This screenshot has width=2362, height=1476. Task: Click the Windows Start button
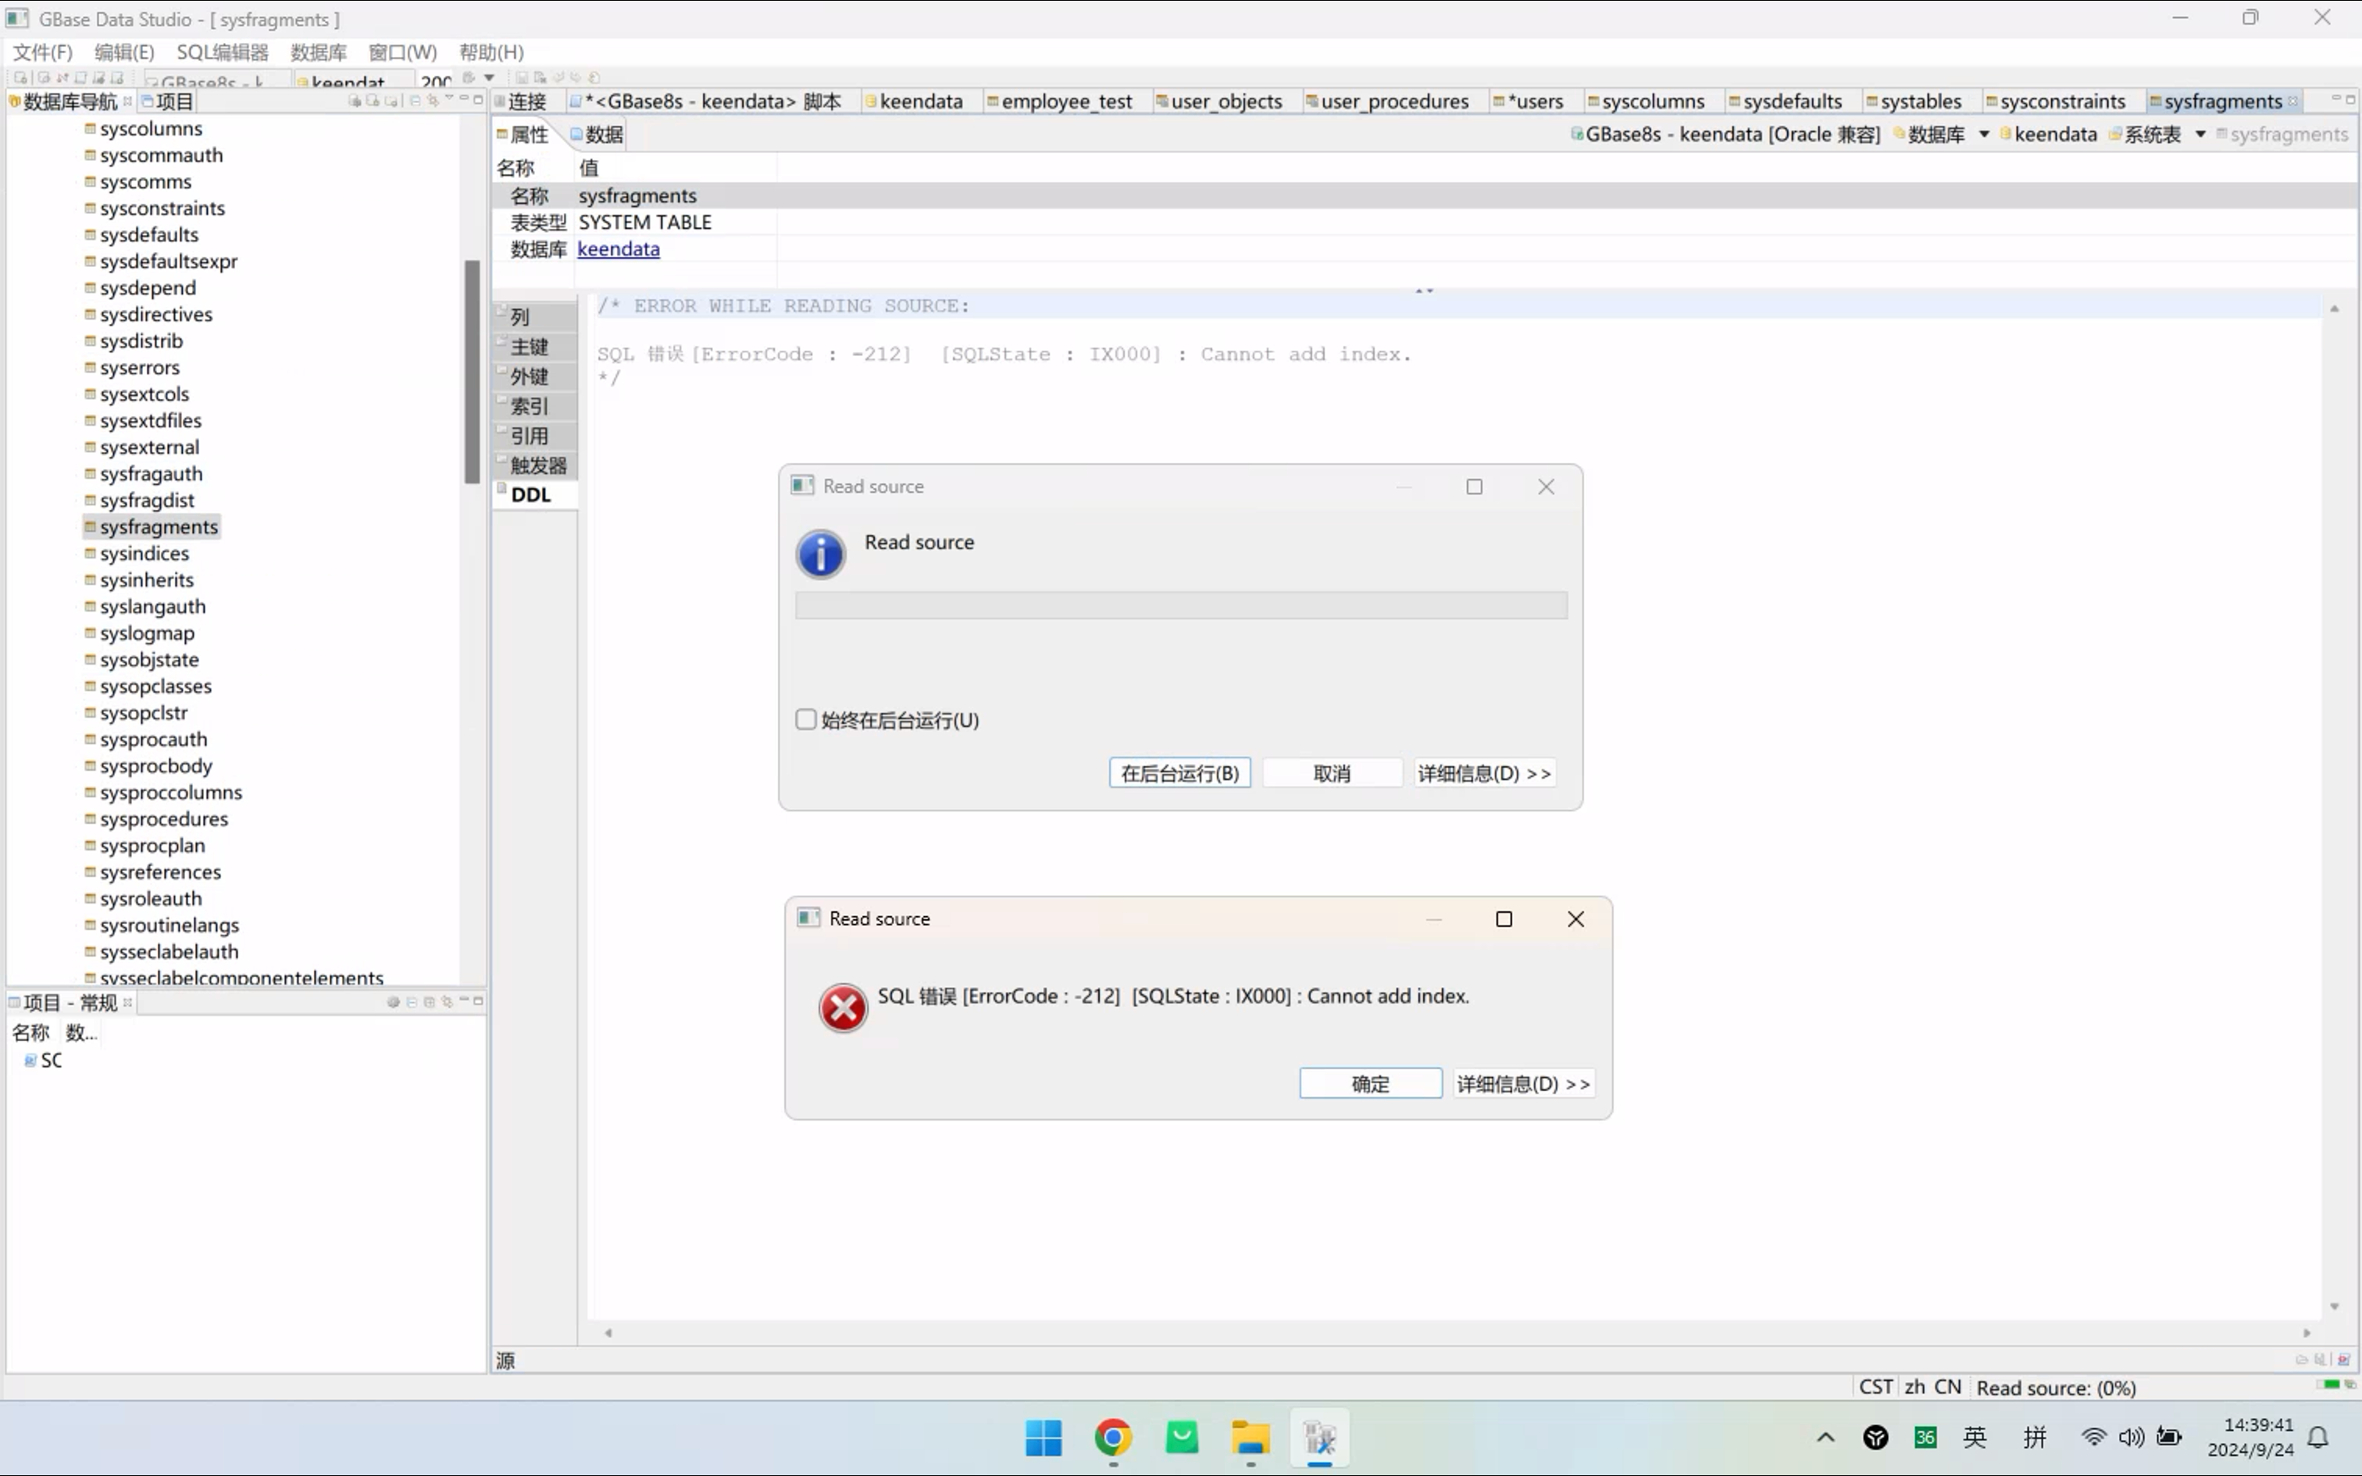(1044, 1437)
